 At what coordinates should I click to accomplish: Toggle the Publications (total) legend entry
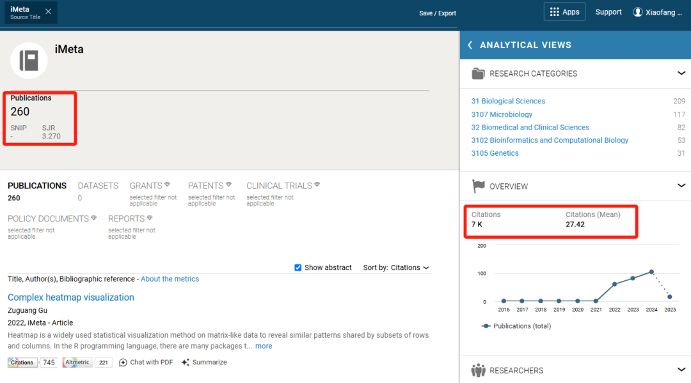coord(516,326)
